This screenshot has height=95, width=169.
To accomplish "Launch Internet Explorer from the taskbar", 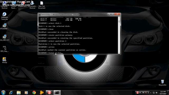I will [11, 93].
